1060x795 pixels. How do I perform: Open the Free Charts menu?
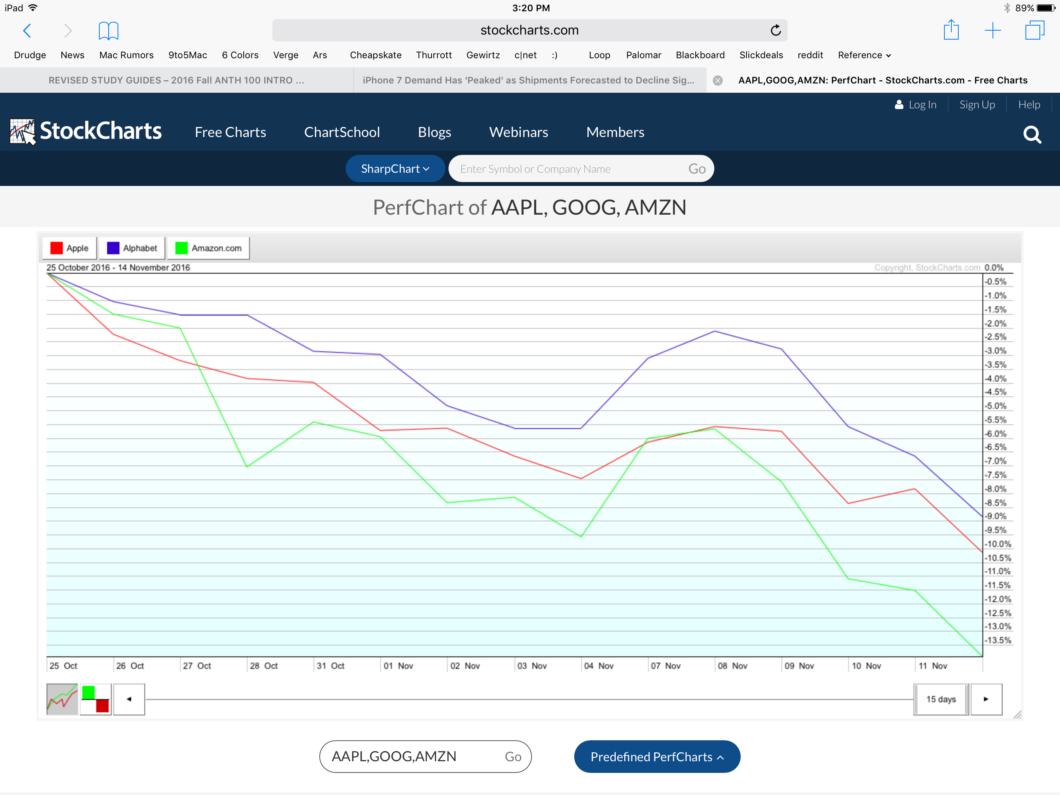click(230, 132)
